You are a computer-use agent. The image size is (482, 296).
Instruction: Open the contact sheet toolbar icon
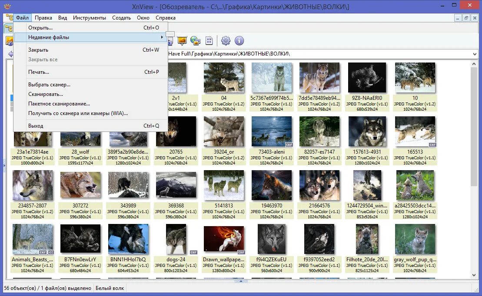209,40
